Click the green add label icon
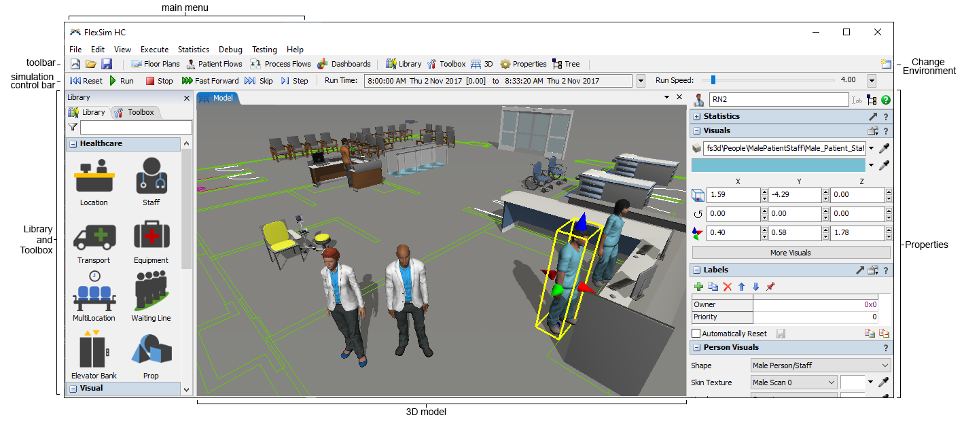 click(698, 287)
